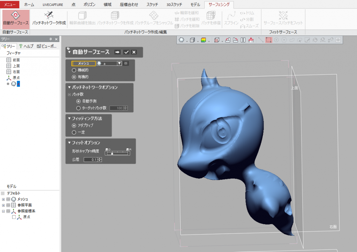Viewport: 357px width, 252px height.
Task: Switch to the ヘルプ panel tab
Action: pyautogui.click(x=26, y=46)
